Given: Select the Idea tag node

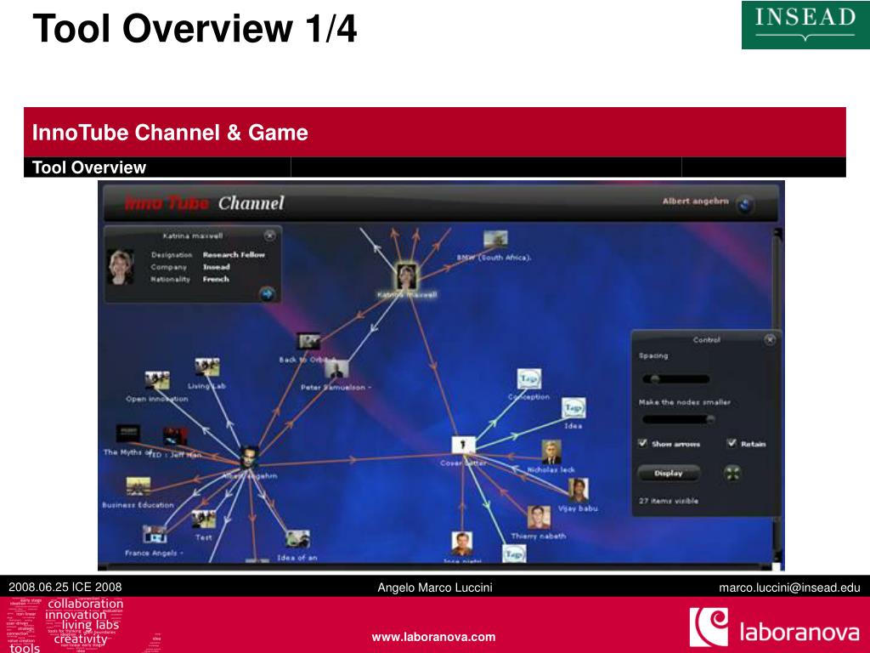Looking at the screenshot, I should click(x=573, y=408).
